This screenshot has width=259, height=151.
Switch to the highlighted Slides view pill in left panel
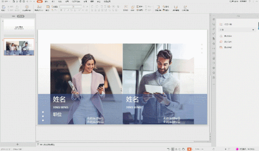[x=21, y=16]
